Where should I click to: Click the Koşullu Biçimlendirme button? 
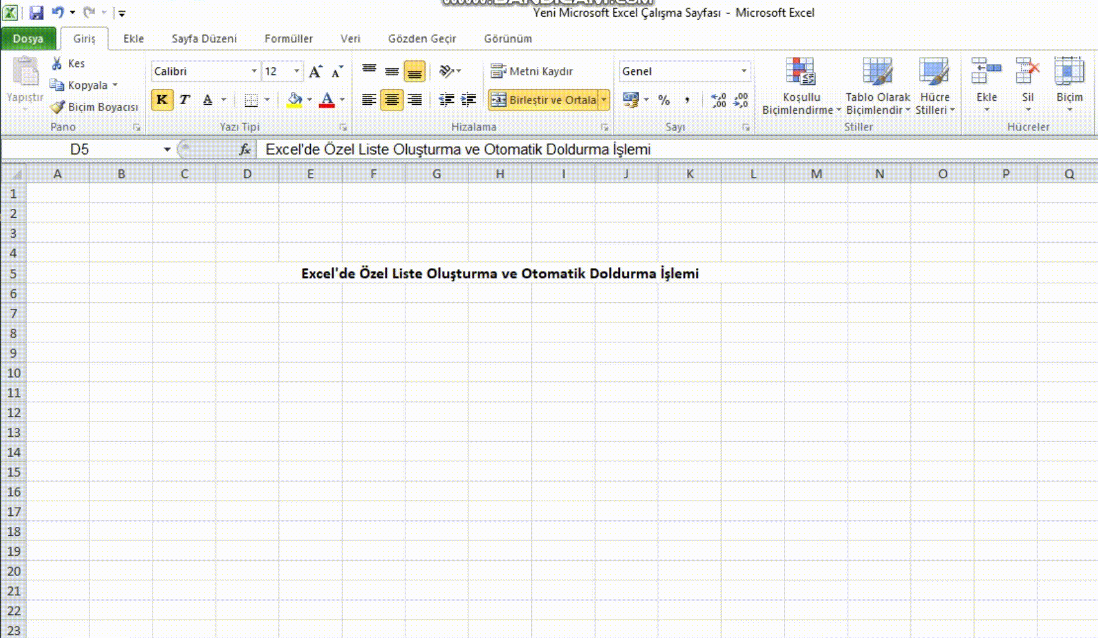[801, 86]
